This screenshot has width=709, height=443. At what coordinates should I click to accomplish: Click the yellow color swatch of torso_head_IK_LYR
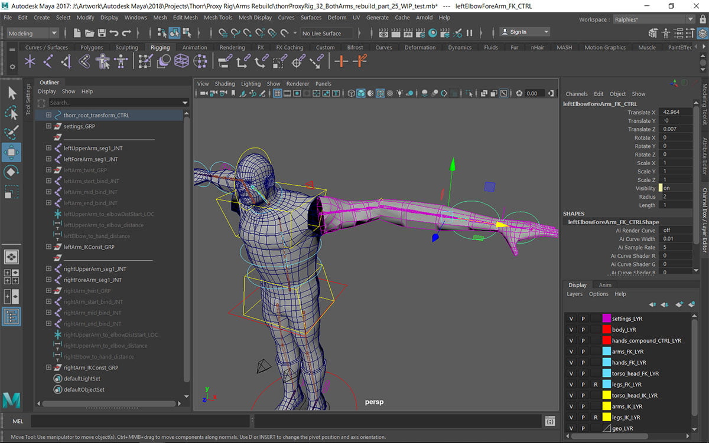(x=606, y=395)
